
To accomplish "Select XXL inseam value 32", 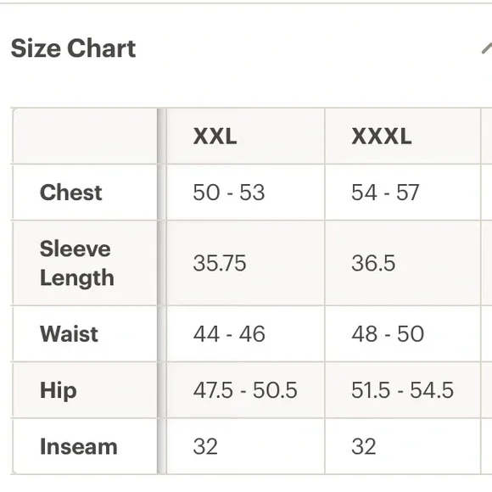I will pyautogui.click(x=205, y=446).
